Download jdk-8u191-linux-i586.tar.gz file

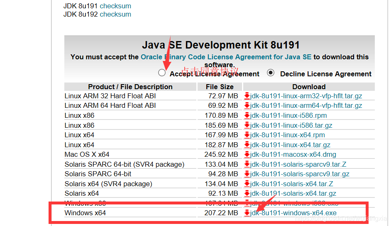(x=291, y=125)
